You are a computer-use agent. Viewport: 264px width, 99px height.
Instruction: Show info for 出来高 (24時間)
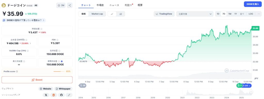coord(27,40)
